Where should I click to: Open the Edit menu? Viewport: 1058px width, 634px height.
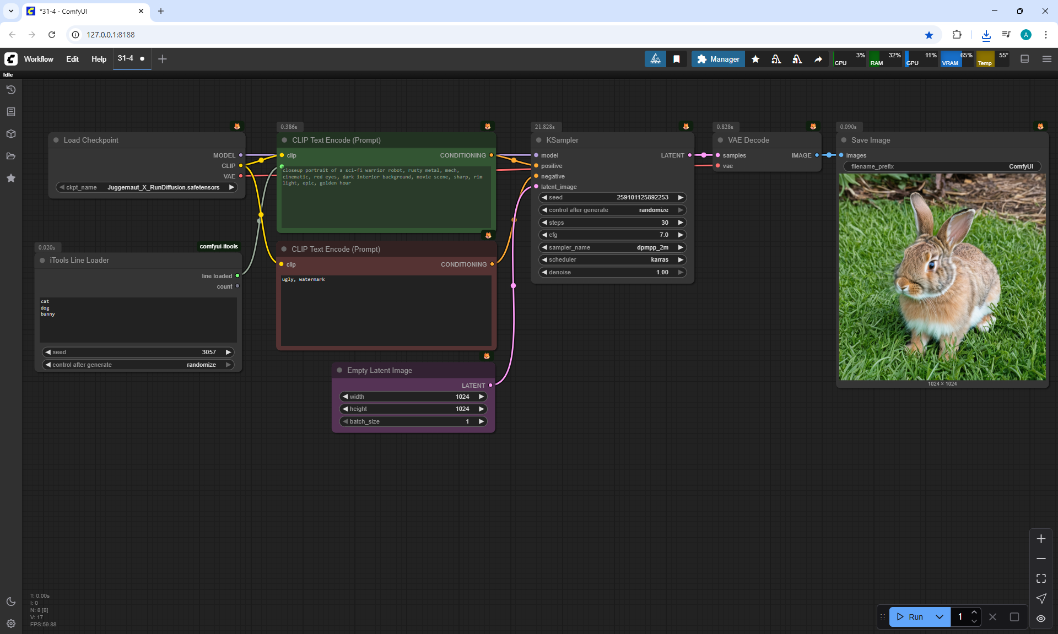[72, 59]
